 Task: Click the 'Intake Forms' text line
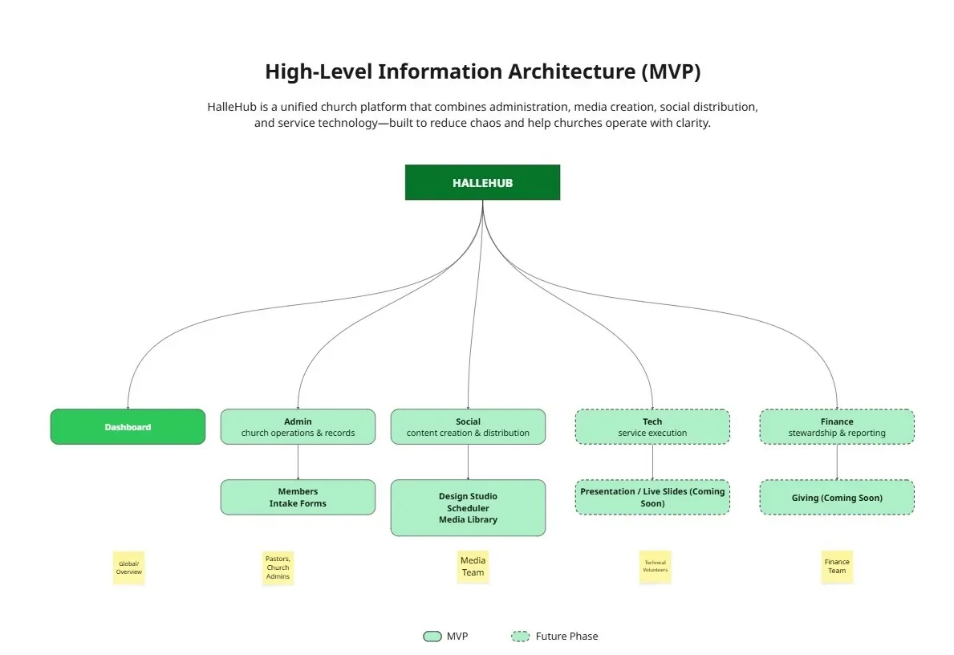click(x=298, y=503)
